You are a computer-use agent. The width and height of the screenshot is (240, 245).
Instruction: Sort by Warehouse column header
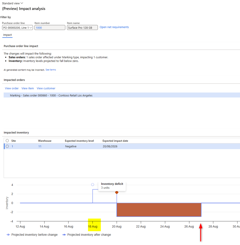45,141
